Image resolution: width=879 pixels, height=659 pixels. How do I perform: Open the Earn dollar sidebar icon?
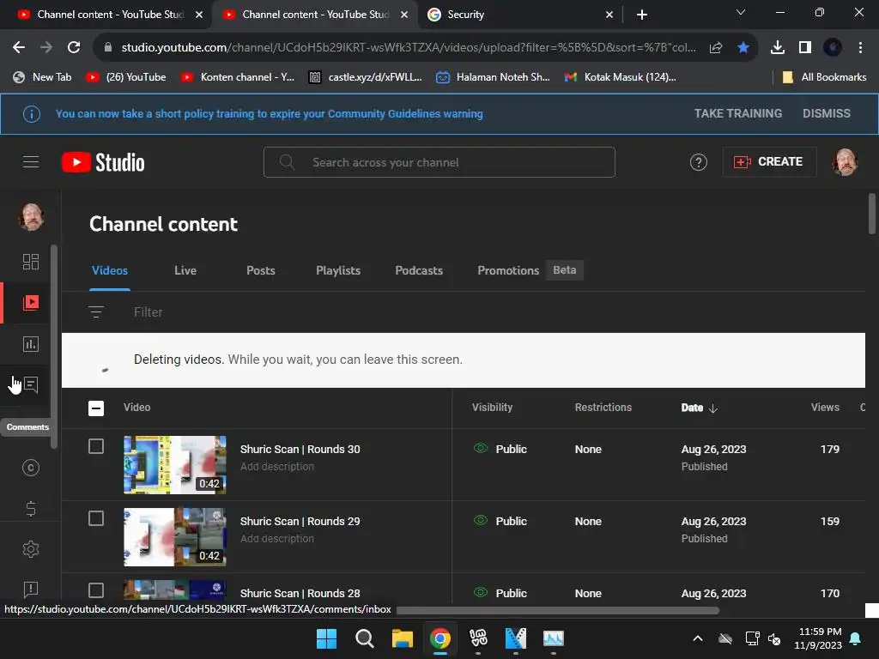31,509
